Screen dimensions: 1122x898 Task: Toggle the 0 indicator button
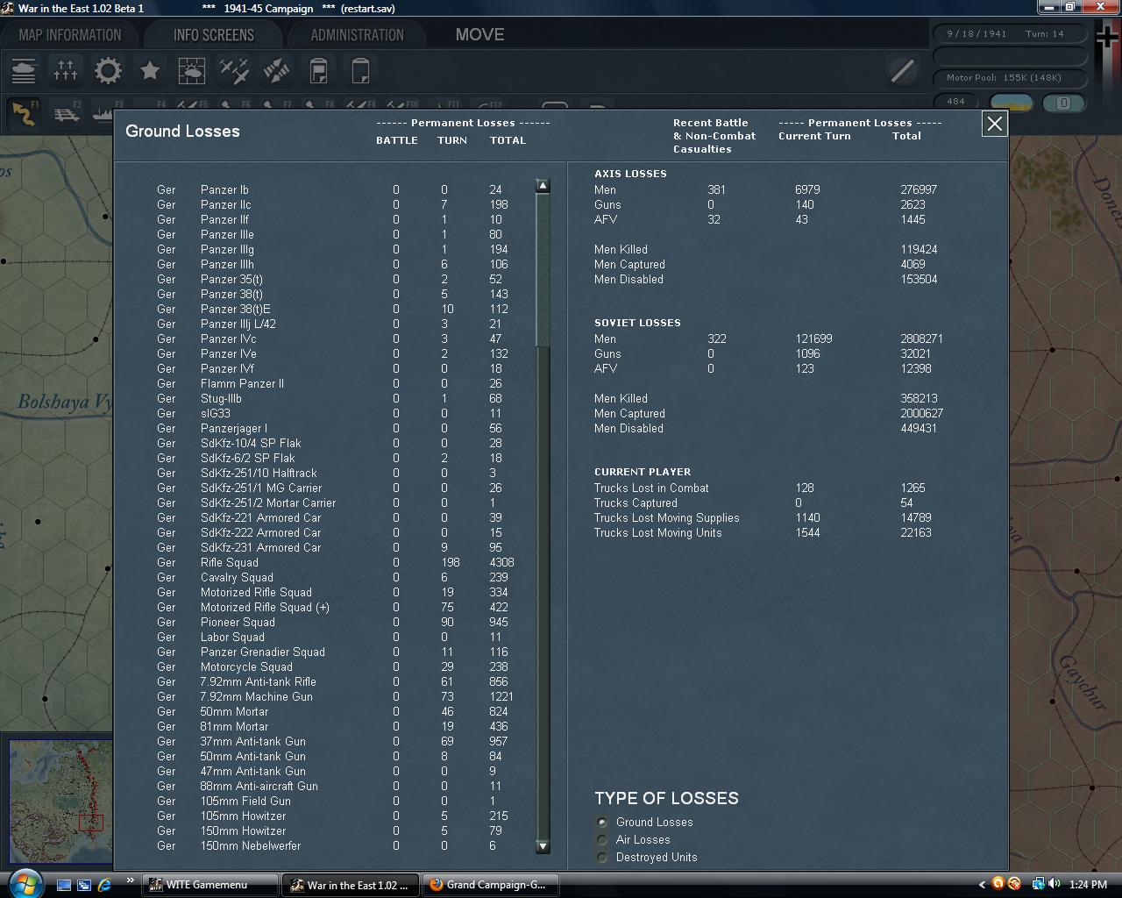1064,103
